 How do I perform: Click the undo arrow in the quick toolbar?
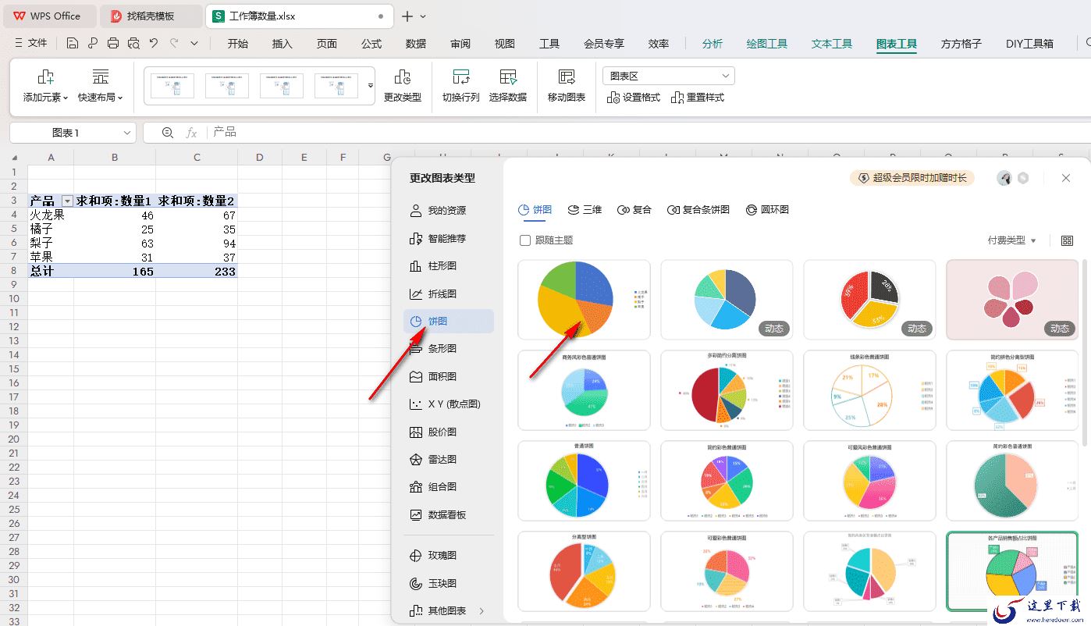click(154, 44)
